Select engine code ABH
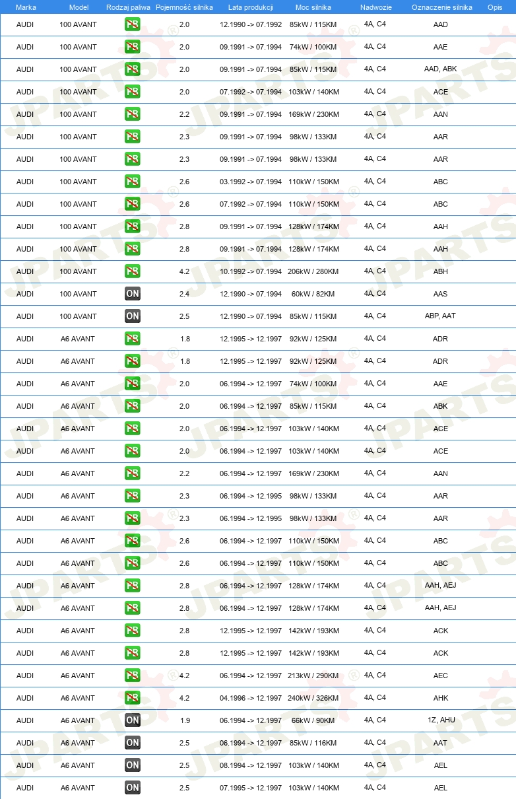The height and width of the screenshot is (799, 516). click(x=441, y=271)
